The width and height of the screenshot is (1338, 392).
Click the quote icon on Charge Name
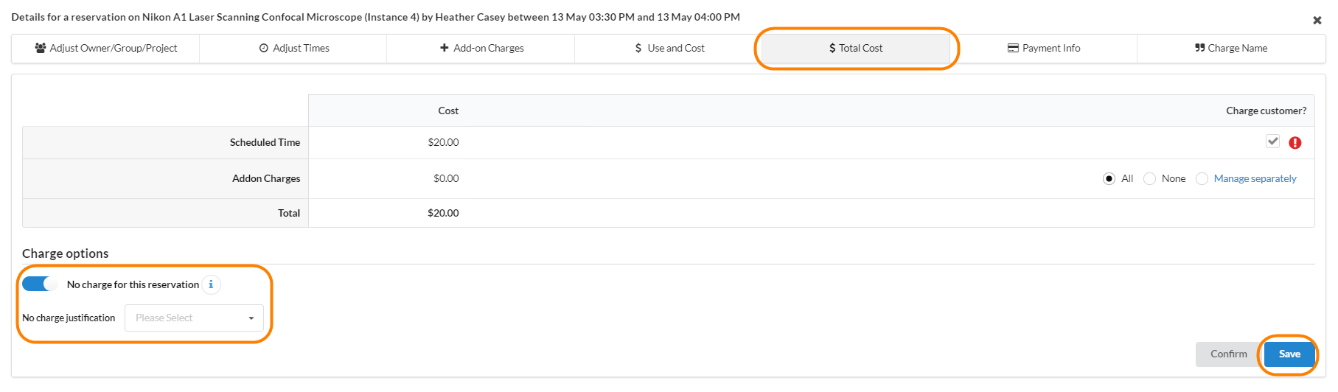click(x=1199, y=48)
